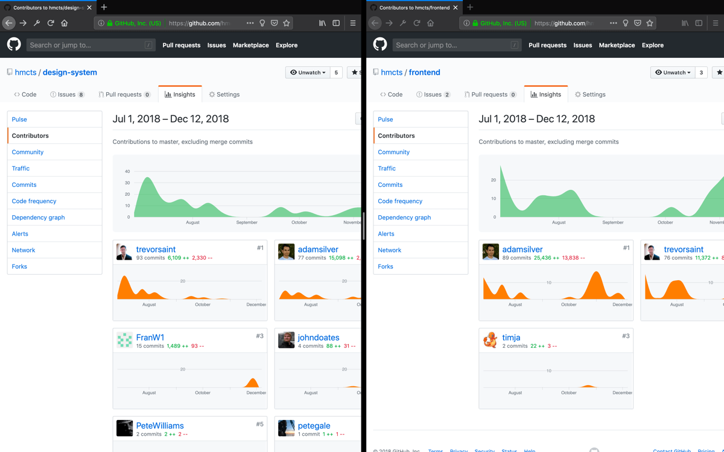Click the GitHub logo in the design-system window
724x452 pixels.
coord(14,45)
